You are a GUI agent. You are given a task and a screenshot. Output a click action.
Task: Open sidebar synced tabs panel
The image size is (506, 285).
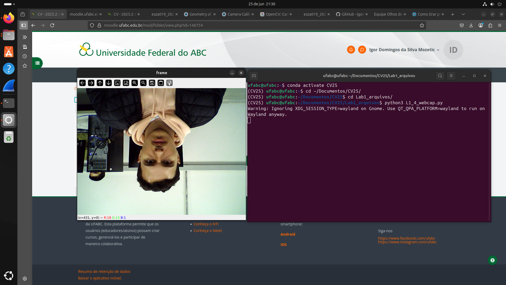pyautogui.click(x=25, y=47)
